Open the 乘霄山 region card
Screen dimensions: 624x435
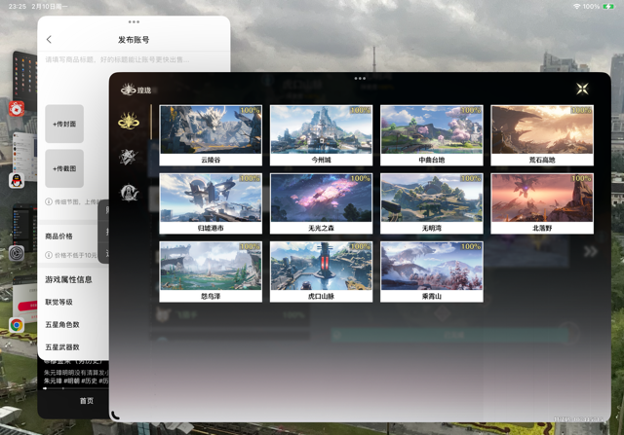(x=432, y=272)
